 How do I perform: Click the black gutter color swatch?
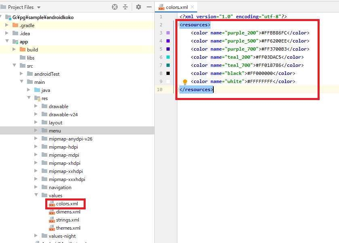[168, 73]
